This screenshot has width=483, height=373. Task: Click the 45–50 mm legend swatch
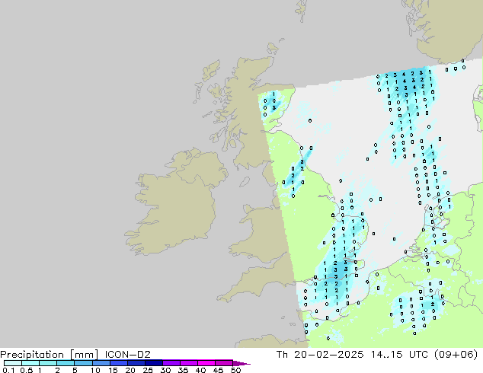(224, 363)
